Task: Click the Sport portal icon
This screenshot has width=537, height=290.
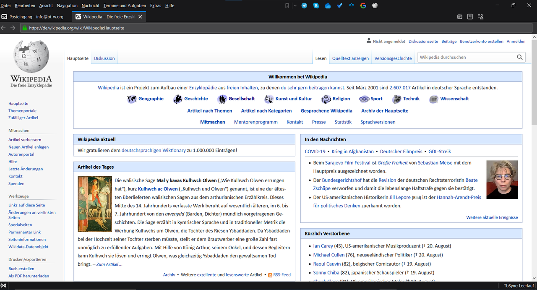Action: tap(364, 99)
